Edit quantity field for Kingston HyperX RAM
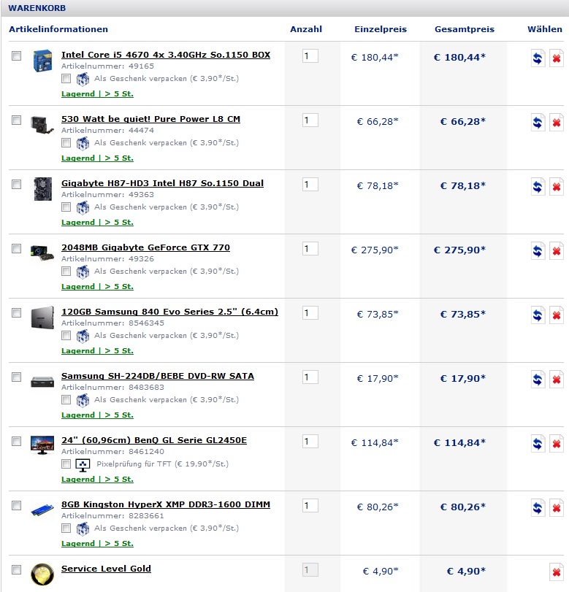The height and width of the screenshot is (592, 569). tap(310, 505)
